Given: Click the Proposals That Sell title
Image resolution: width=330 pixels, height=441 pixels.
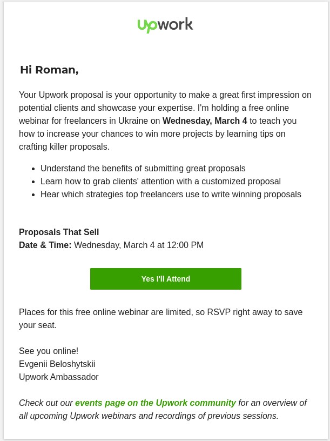Looking at the screenshot, I should pyautogui.click(x=59, y=232).
